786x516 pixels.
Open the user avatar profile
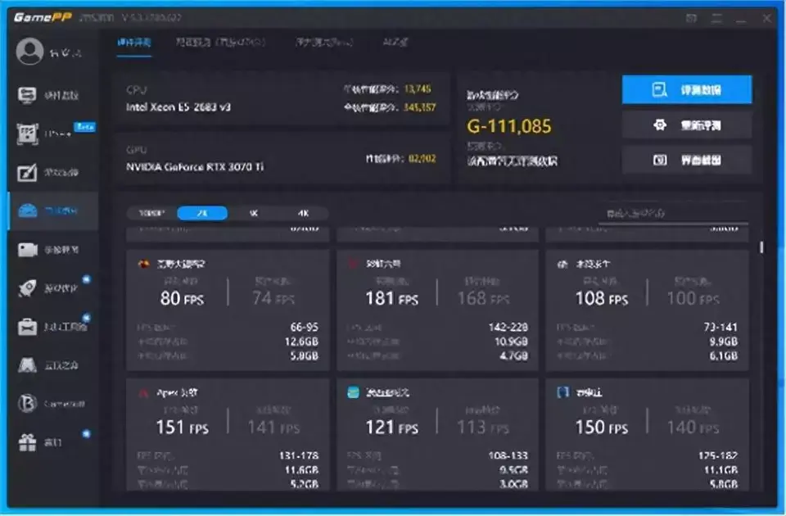[29, 51]
